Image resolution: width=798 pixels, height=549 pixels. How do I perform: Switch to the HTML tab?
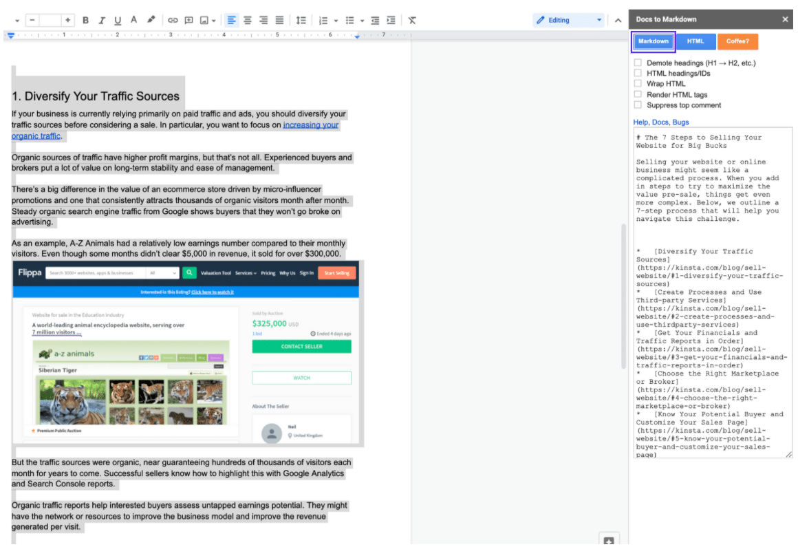tap(696, 41)
